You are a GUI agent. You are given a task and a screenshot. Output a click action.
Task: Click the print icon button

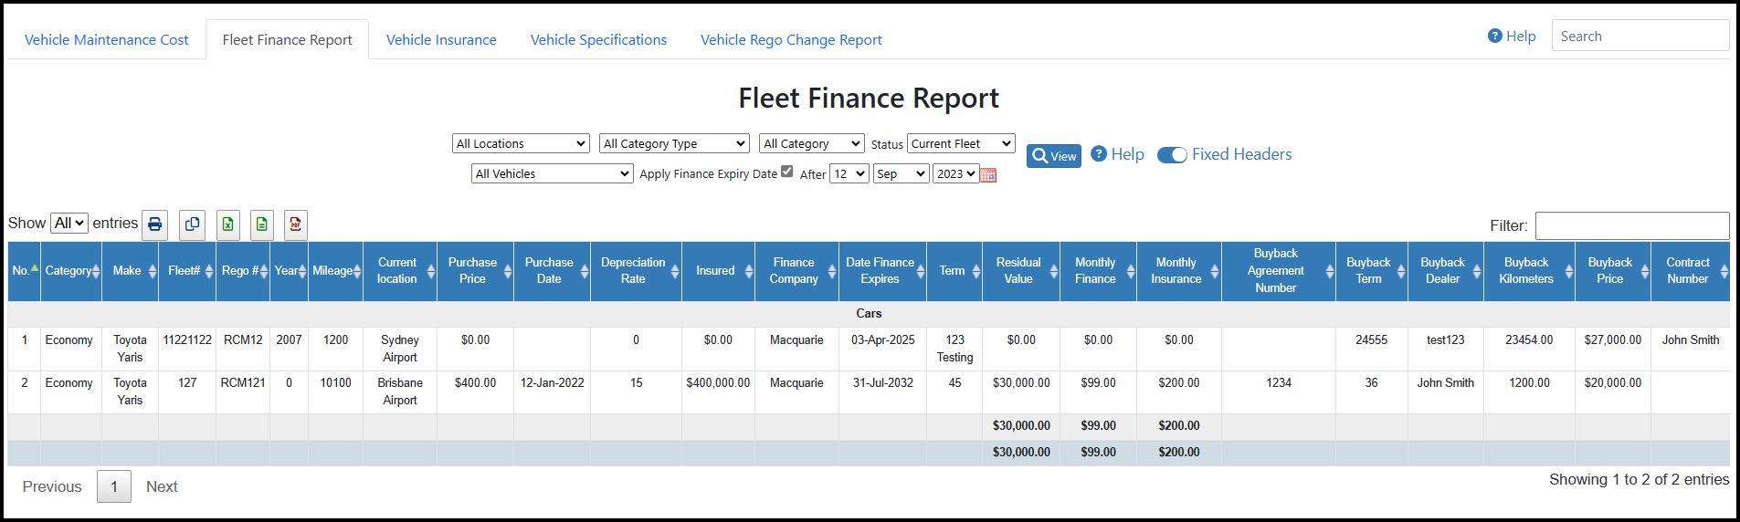click(x=155, y=224)
